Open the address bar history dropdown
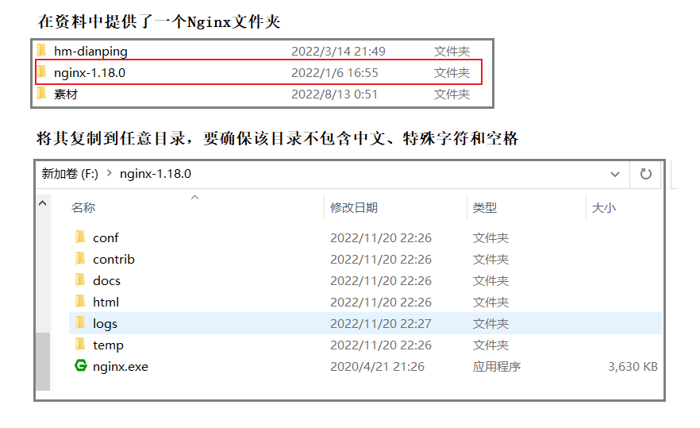700x428 pixels. click(x=615, y=174)
